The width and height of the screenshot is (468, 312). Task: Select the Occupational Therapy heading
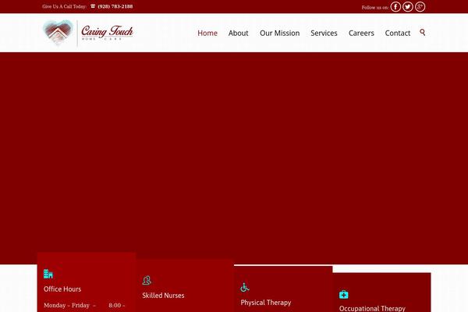[372, 308]
